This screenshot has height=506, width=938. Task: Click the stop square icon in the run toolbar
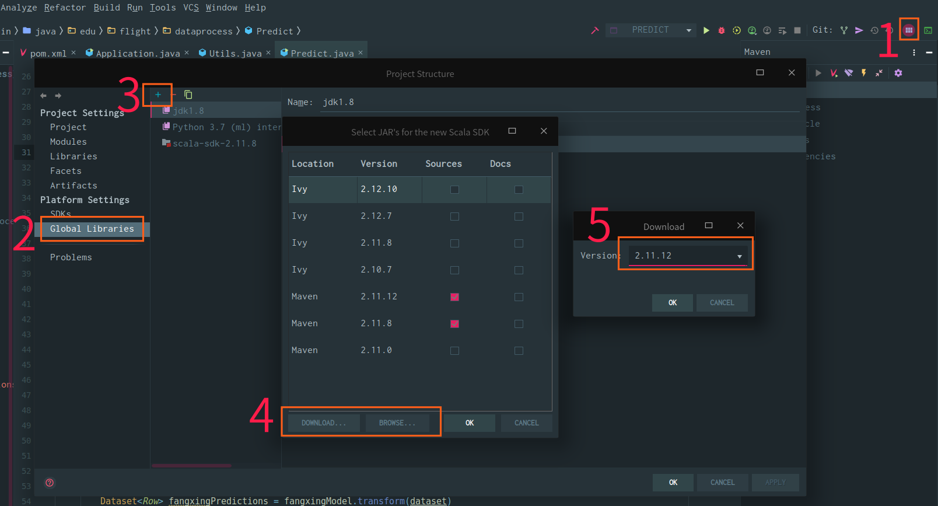[x=797, y=30]
